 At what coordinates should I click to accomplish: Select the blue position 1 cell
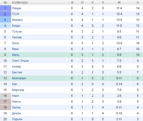click(6, 8)
